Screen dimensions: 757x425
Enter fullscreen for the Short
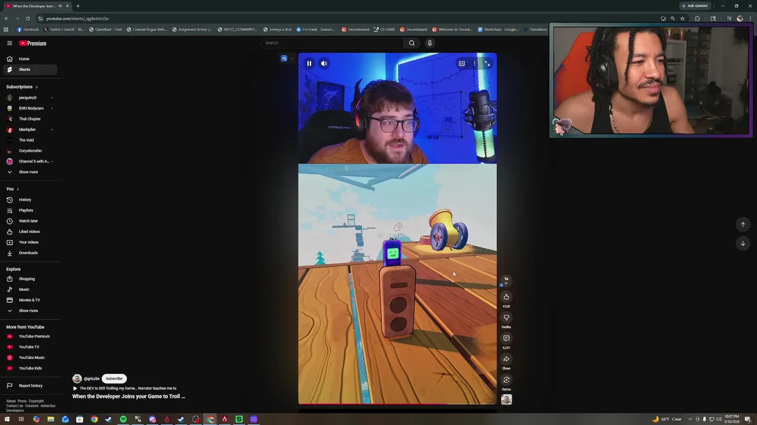487,63
